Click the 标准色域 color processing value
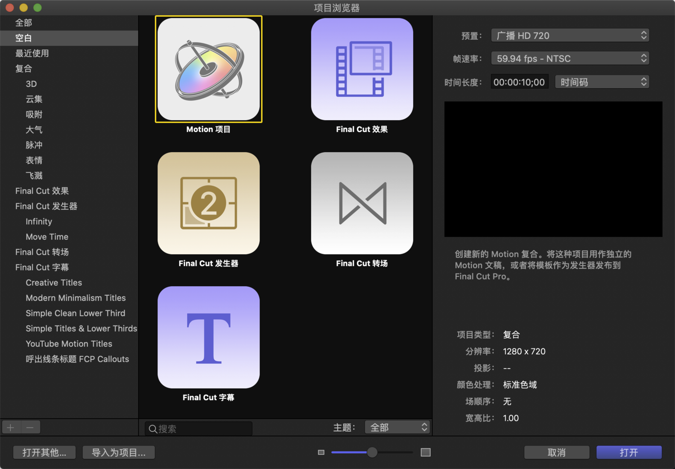Image resolution: width=675 pixels, height=469 pixels. (520, 385)
